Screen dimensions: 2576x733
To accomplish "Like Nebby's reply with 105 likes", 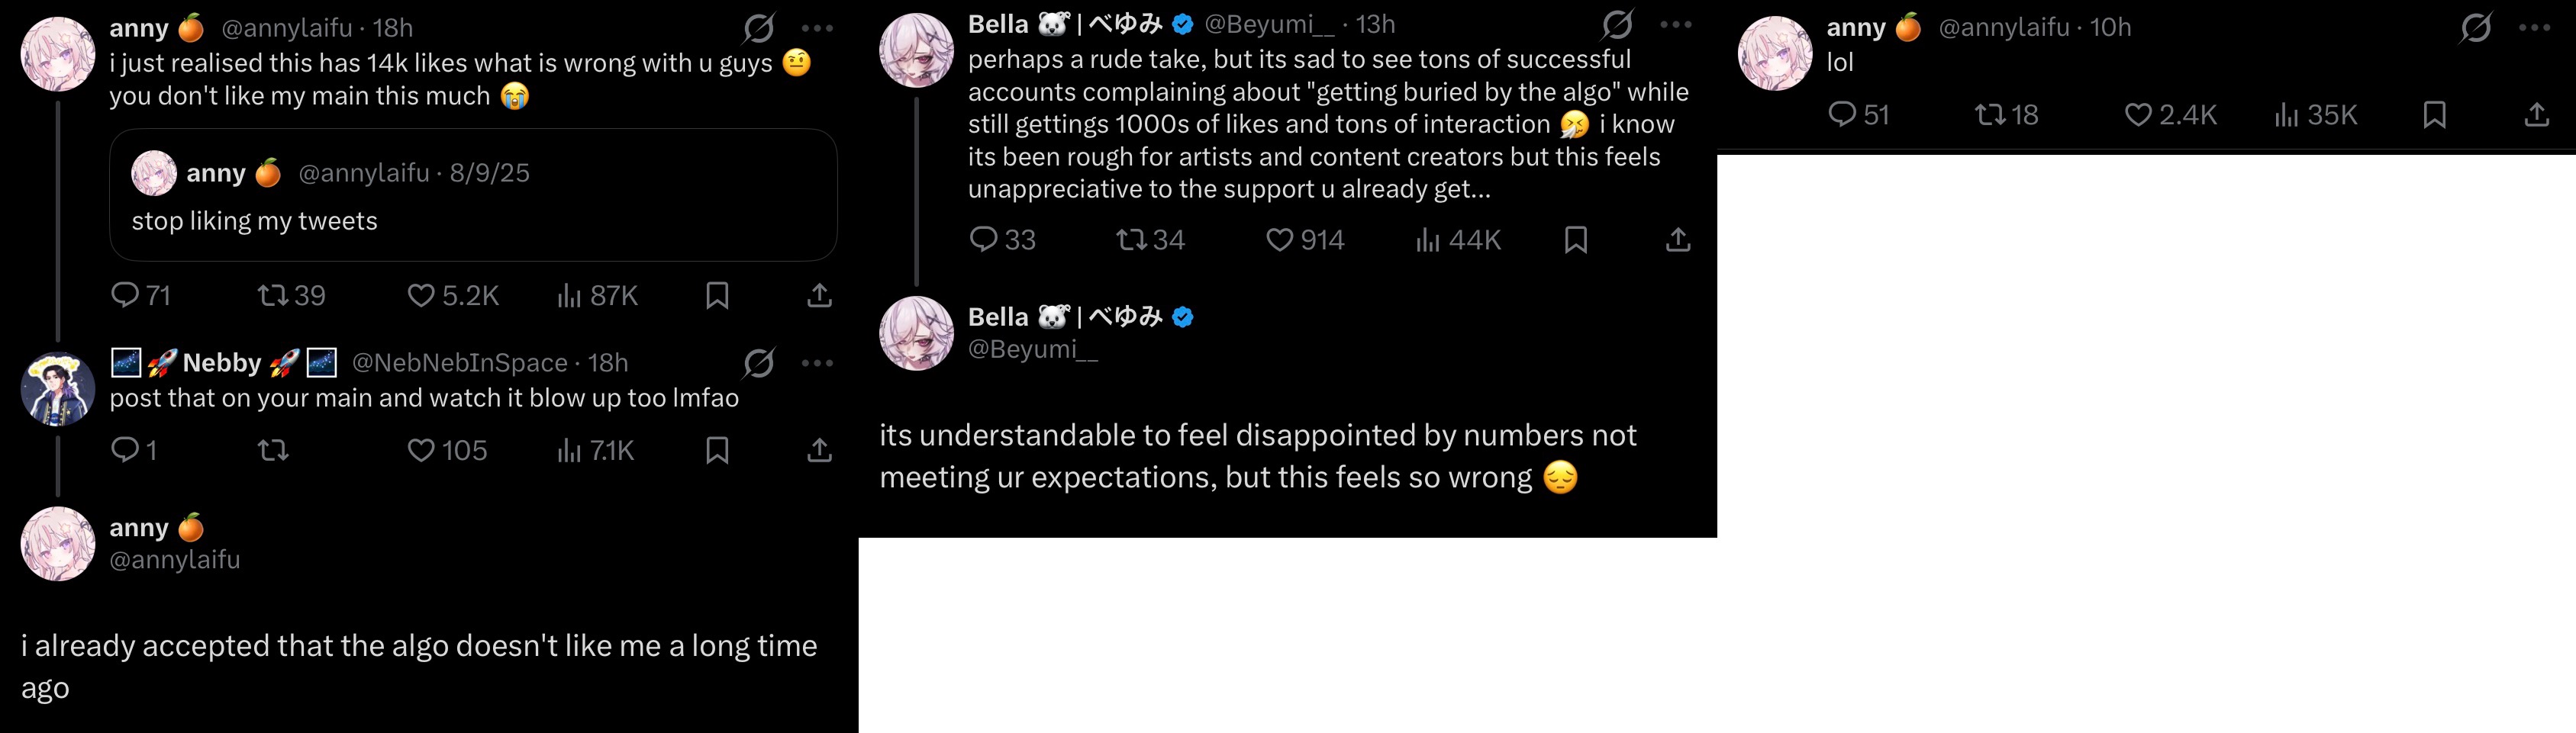I will click(x=421, y=450).
